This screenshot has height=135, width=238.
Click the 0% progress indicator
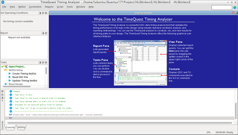point(209,132)
